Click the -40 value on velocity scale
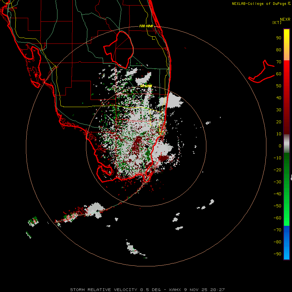 tap(277, 194)
